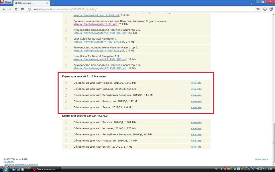This screenshot has width=275, height=172.
Task: Download the Земля 2014Q1 map update
Action: (196, 147)
